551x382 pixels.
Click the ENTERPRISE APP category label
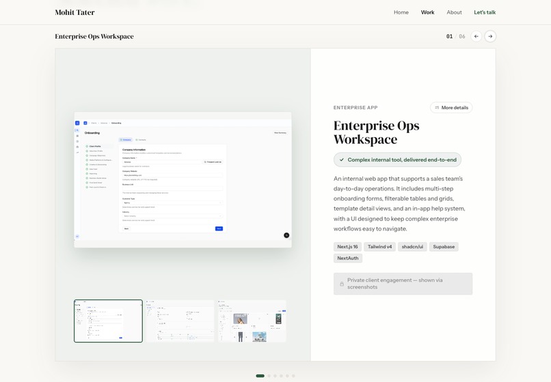355,108
